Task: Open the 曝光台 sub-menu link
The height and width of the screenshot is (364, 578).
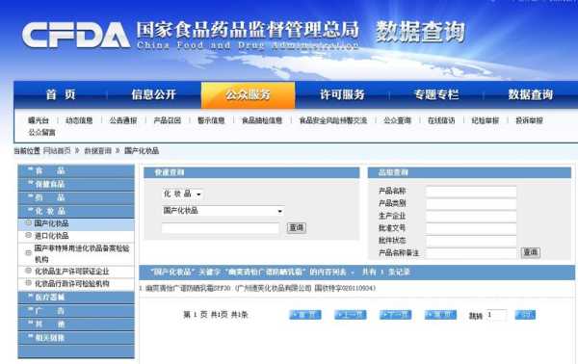Action: (x=39, y=120)
